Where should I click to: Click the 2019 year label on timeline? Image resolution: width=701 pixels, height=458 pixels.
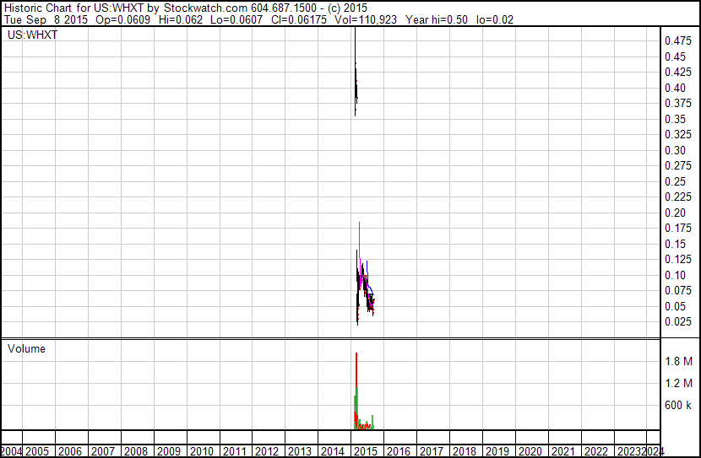497,451
